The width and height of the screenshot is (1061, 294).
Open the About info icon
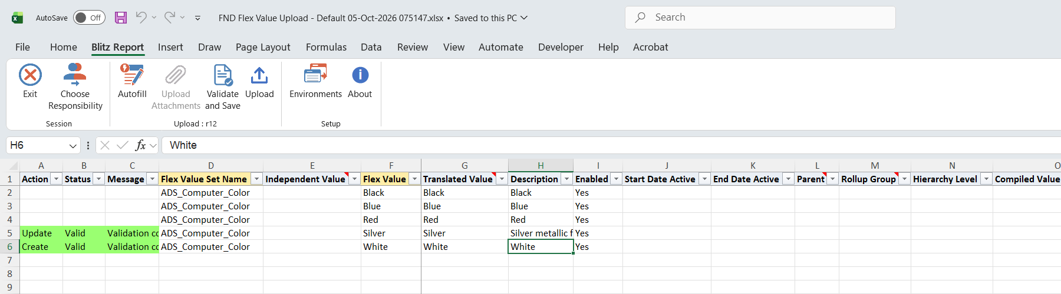point(360,75)
